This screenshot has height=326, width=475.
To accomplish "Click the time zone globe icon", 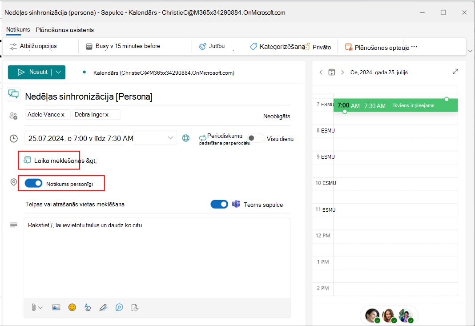I will (x=186, y=138).
